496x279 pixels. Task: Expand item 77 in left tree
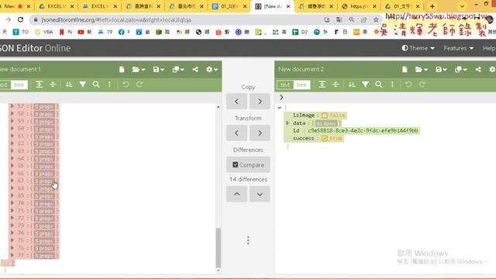[12, 256]
